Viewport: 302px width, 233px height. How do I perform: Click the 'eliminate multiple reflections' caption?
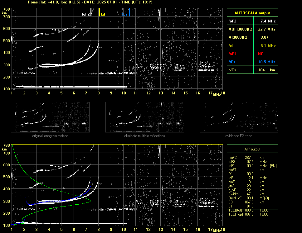pyautogui.click(x=144, y=136)
